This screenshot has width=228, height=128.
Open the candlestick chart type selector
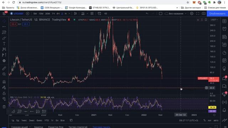click(x=75, y=14)
